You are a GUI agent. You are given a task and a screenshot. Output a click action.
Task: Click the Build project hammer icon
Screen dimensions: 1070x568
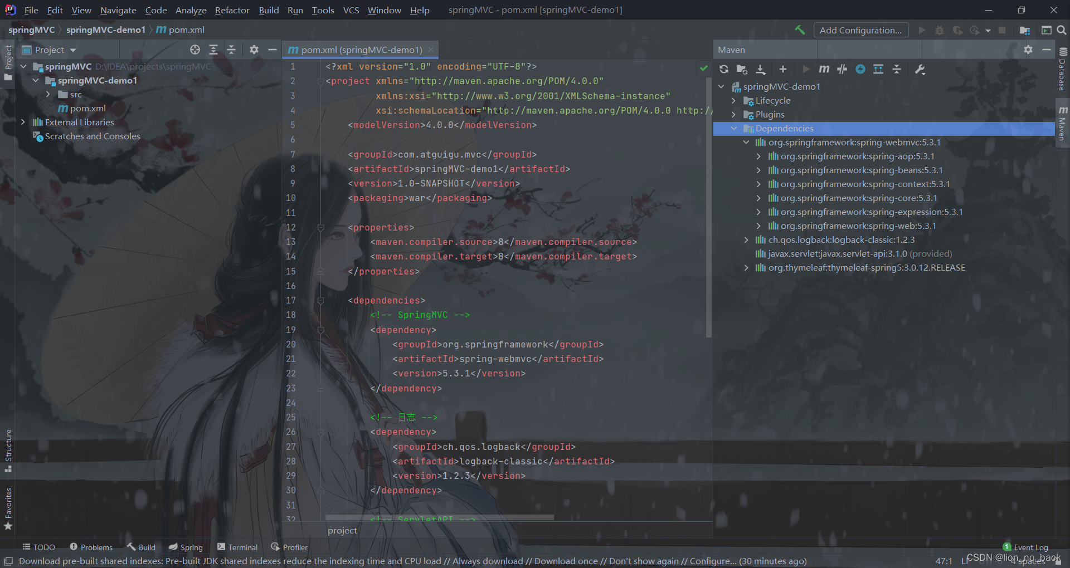pyautogui.click(x=800, y=30)
